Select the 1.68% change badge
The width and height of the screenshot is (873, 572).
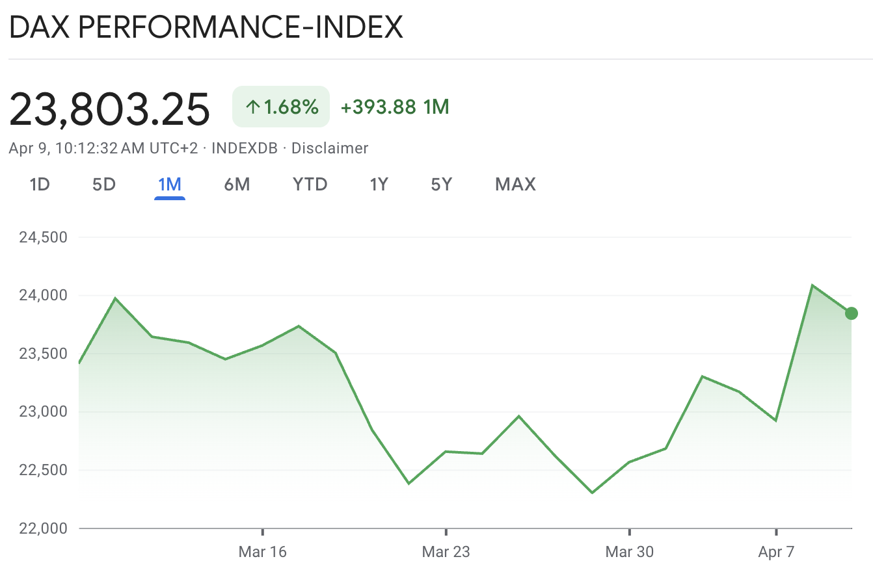(x=281, y=106)
